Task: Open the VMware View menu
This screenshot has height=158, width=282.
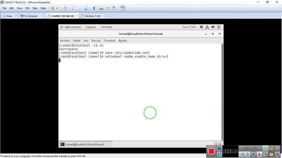Action: tap(19, 8)
